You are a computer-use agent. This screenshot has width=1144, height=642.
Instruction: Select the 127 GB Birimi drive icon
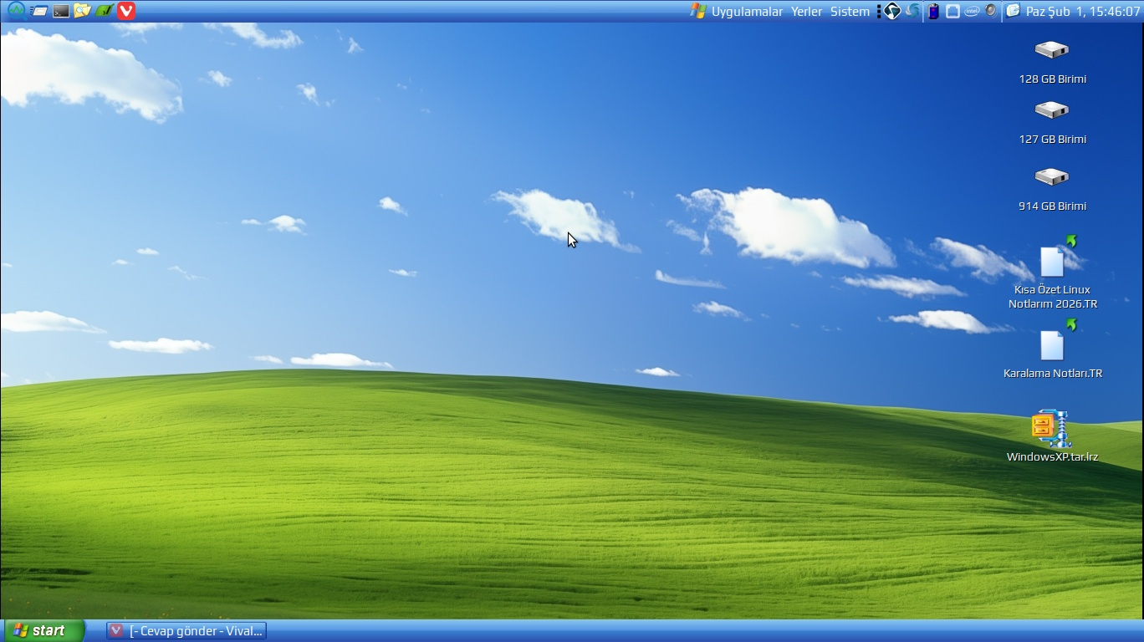click(1051, 110)
